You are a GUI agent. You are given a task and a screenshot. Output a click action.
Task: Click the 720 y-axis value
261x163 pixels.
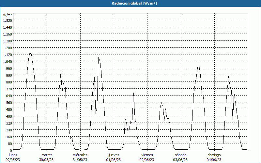click(9, 89)
